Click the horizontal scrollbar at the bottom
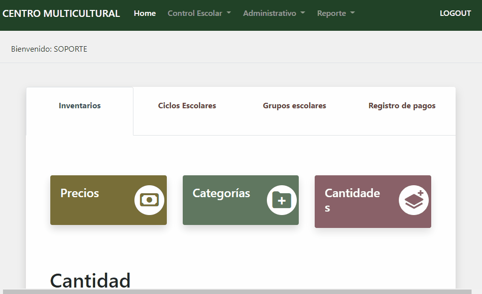The width and height of the screenshot is (482, 294). click(x=241, y=291)
